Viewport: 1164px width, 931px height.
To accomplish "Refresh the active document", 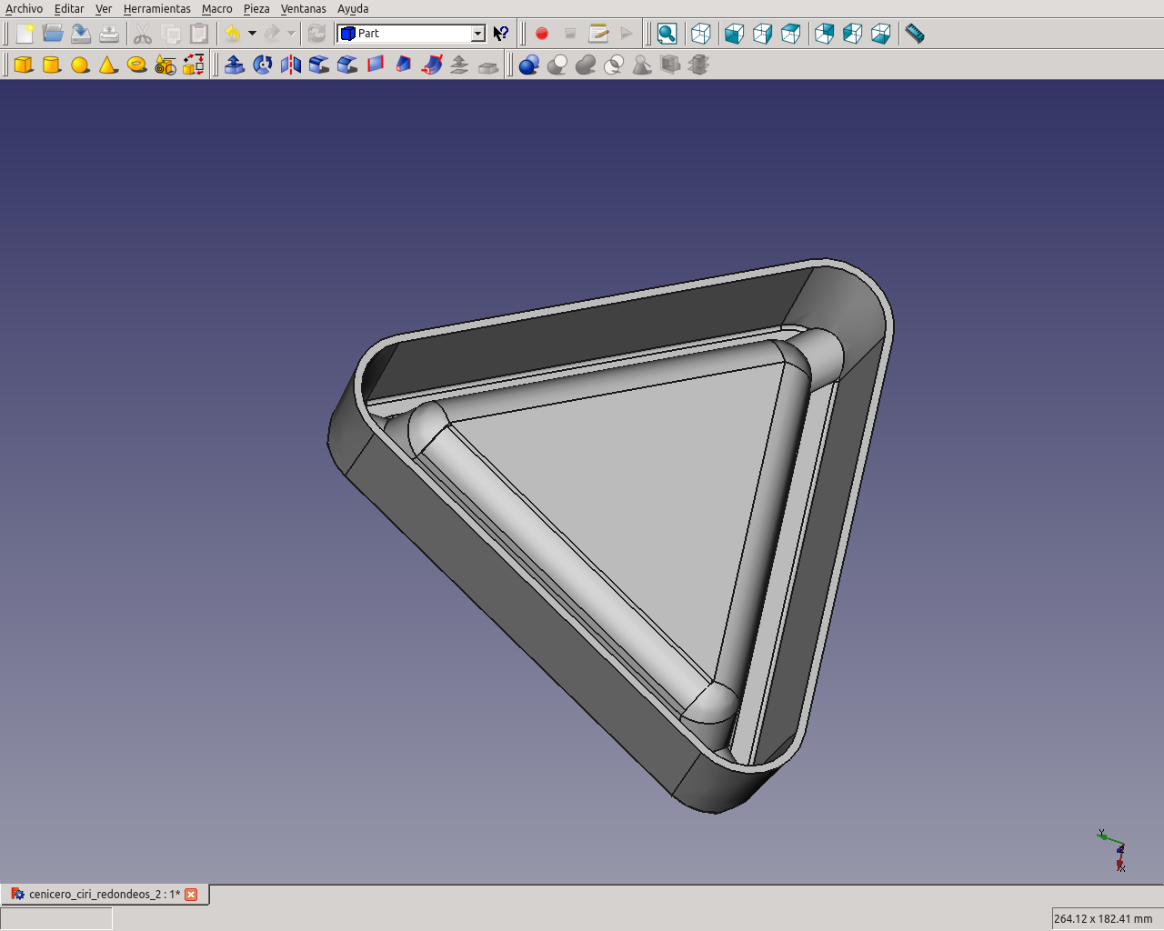I will coord(316,34).
